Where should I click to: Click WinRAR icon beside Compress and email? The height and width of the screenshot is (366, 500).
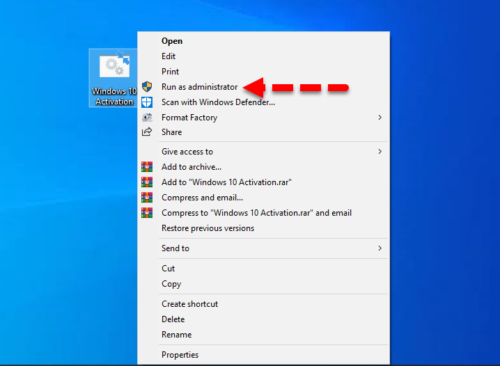[x=147, y=198]
